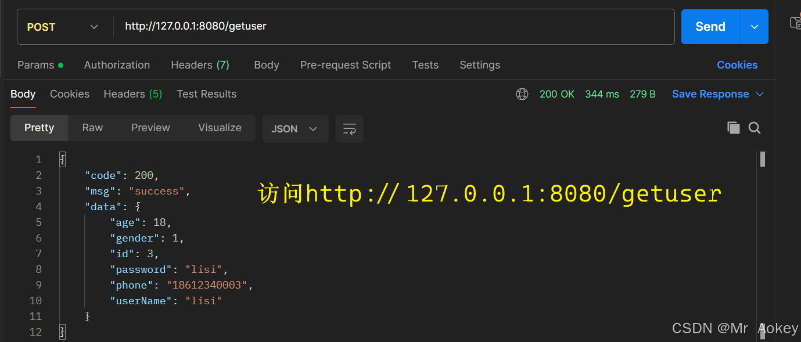Copy the response with the copy icon

(x=734, y=128)
